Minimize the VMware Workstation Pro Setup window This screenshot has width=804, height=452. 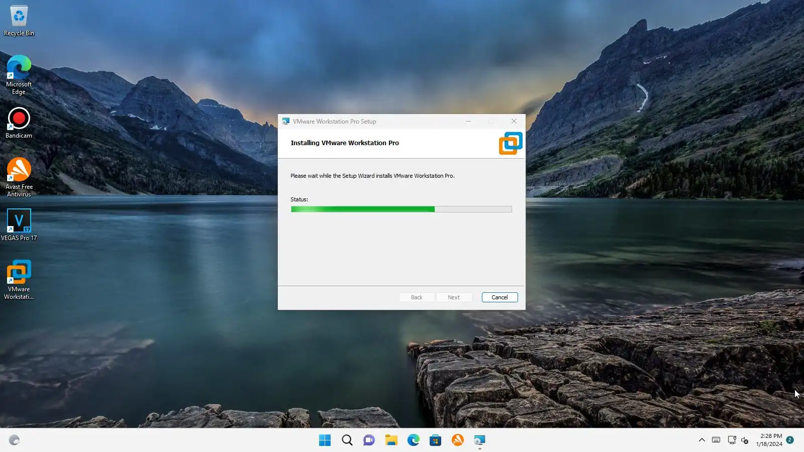click(468, 122)
